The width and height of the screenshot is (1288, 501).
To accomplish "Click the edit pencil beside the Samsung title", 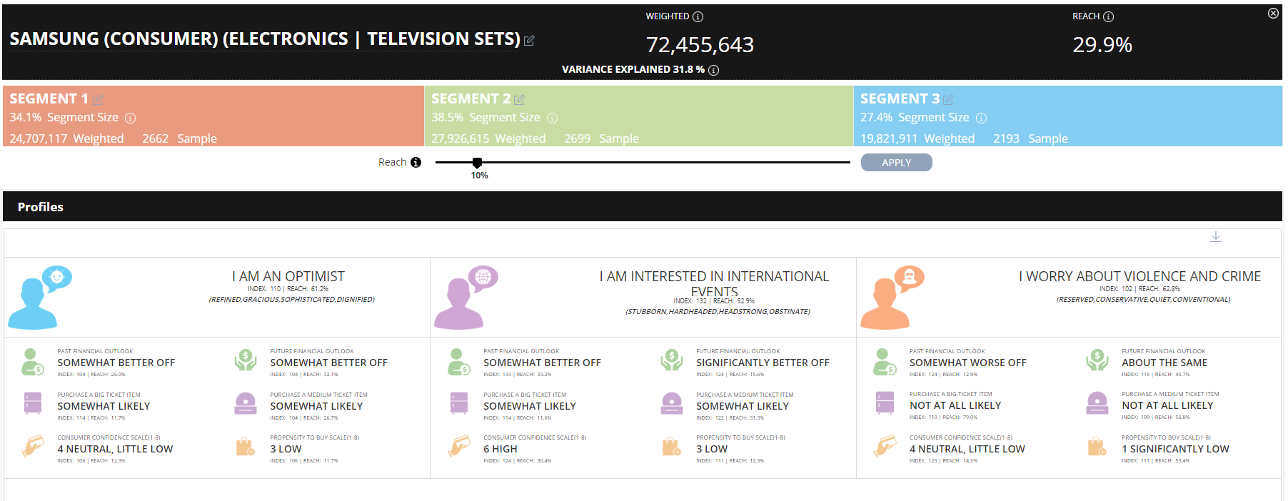I will click(x=529, y=41).
